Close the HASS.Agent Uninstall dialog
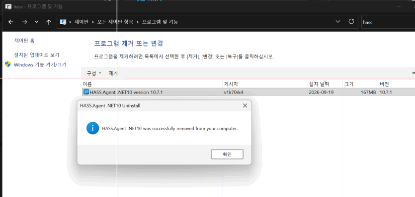The image size is (415, 197). [x=245, y=106]
